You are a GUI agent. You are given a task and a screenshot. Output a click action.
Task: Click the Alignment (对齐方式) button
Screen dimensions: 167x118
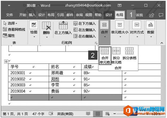pos(137,29)
